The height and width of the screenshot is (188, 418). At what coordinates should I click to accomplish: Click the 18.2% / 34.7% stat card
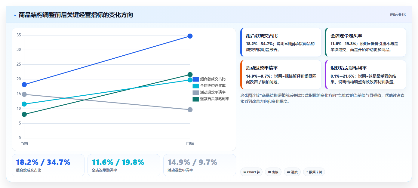point(48,165)
